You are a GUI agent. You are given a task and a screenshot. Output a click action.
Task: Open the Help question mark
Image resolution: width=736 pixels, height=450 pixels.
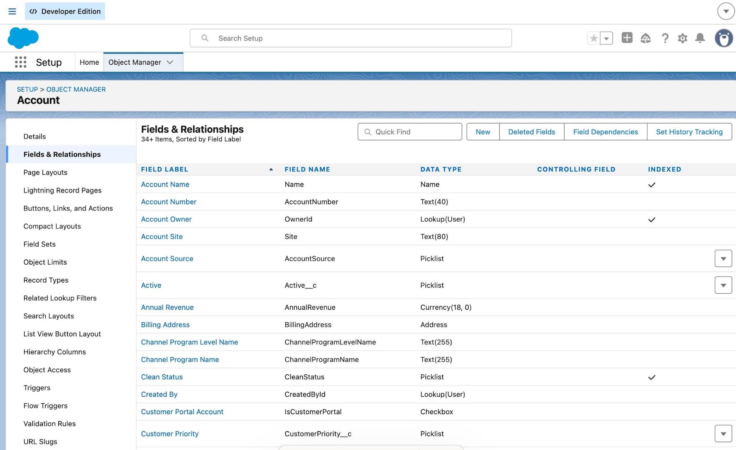point(665,38)
